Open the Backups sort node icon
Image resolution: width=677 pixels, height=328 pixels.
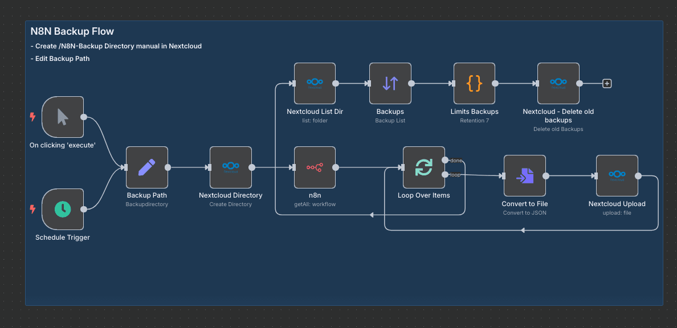pyautogui.click(x=390, y=84)
